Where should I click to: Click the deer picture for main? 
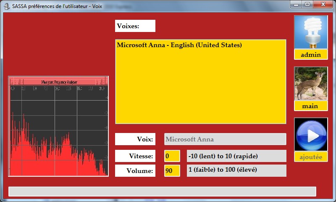(x=311, y=84)
